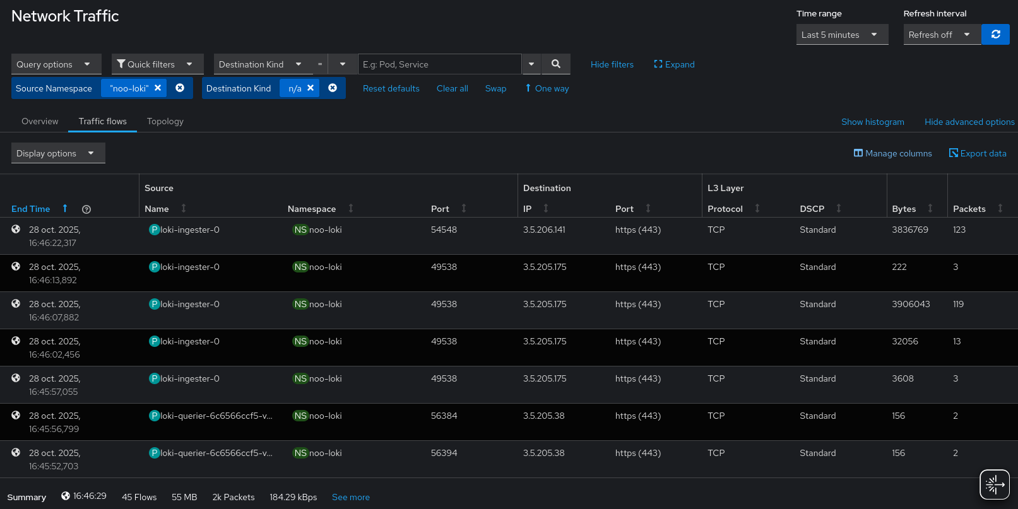Click the refresh button icon

[995, 35]
